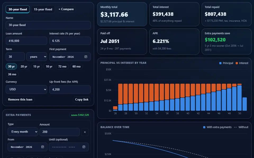The width and height of the screenshot is (254, 158).
Task: Click the APR 6.221% value
Action: pos(161,41)
